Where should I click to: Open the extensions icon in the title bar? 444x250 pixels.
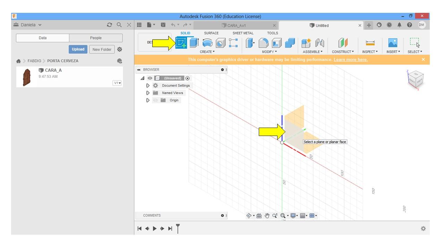pyautogui.click(x=379, y=25)
